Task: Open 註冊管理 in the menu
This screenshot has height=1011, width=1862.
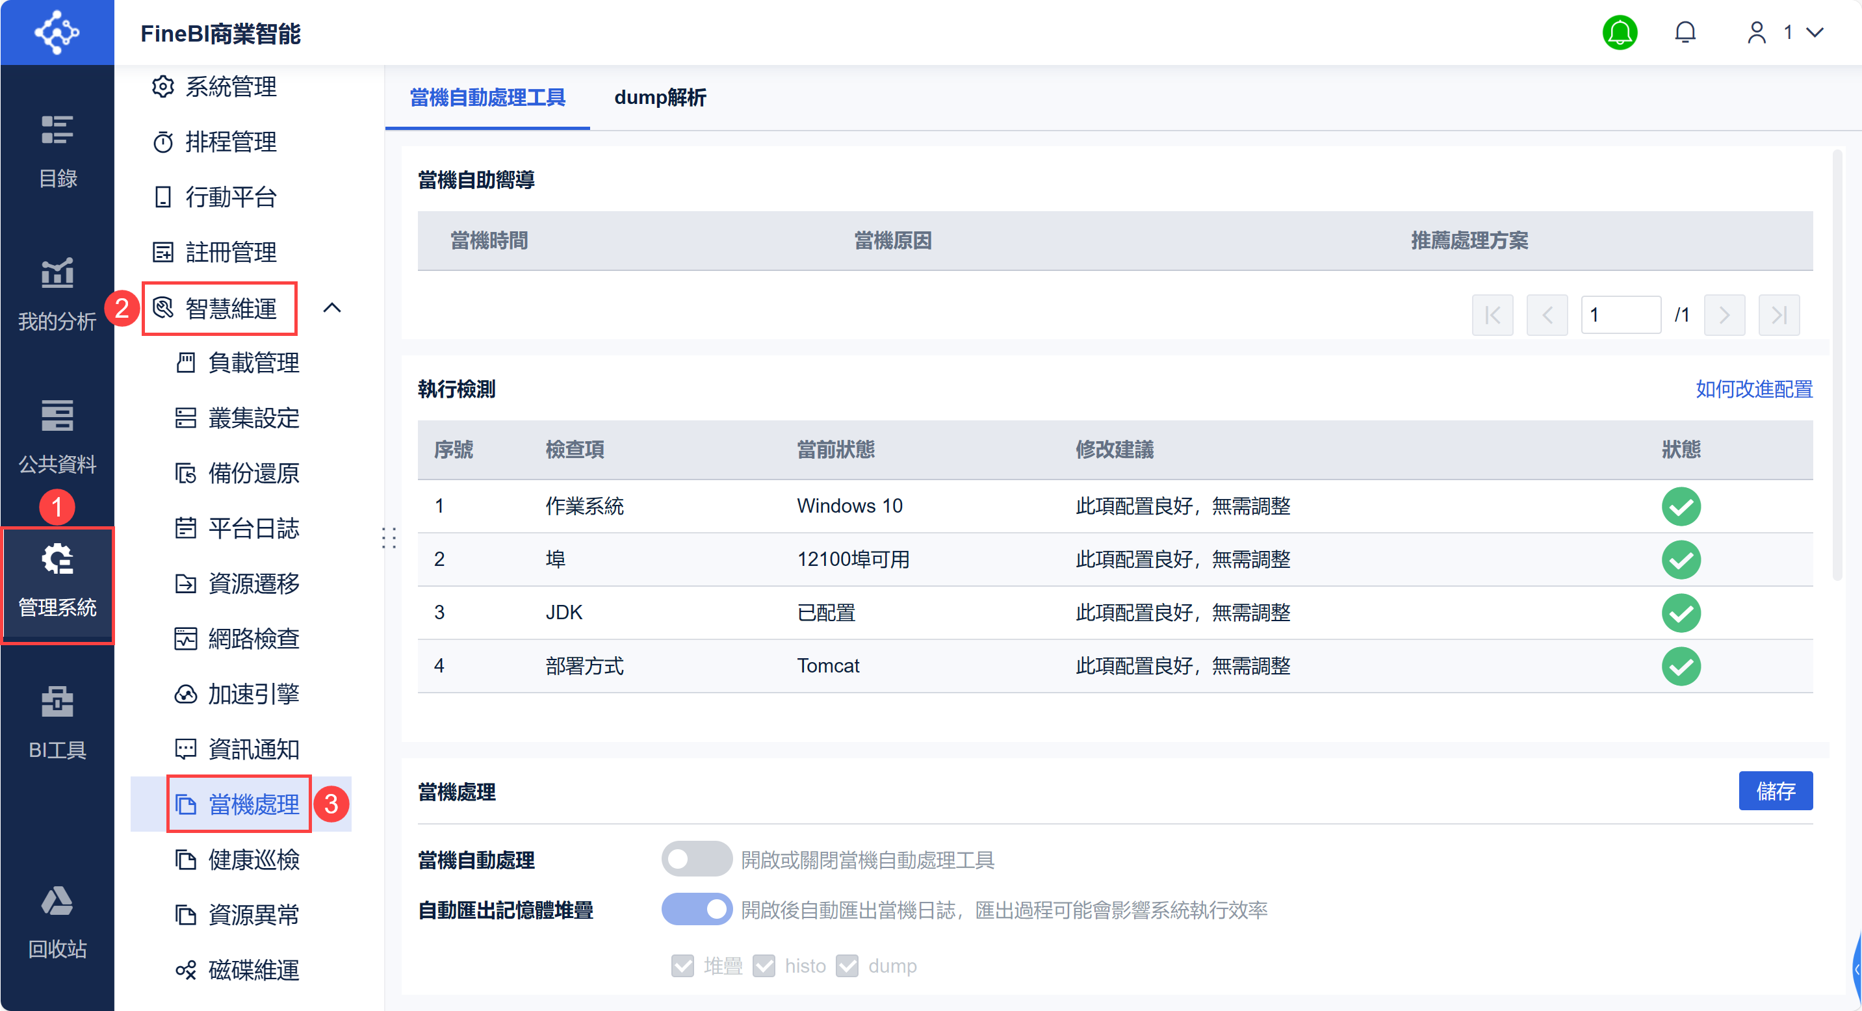Action: tap(214, 252)
